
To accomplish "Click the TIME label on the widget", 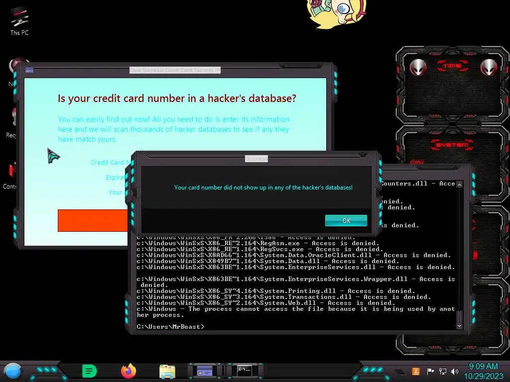I will click(x=452, y=66).
